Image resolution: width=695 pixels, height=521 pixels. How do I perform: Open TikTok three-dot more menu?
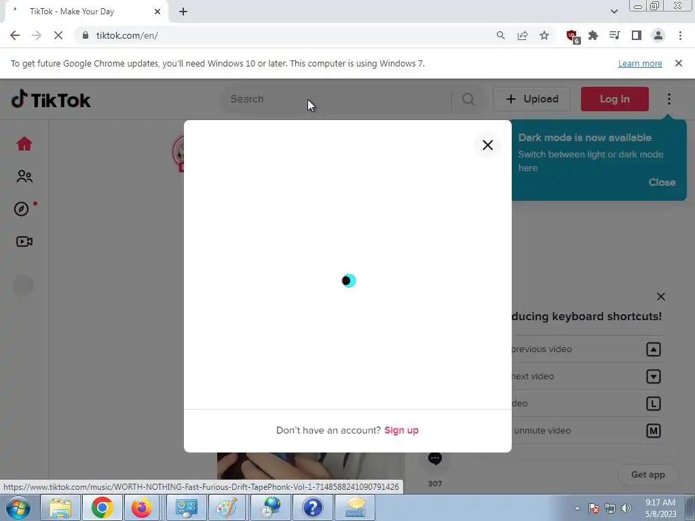coord(669,99)
